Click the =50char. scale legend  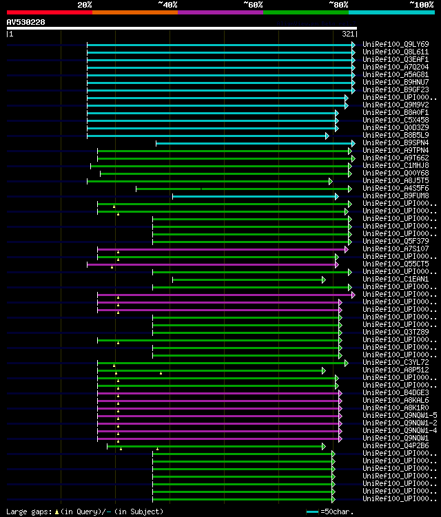point(330,512)
